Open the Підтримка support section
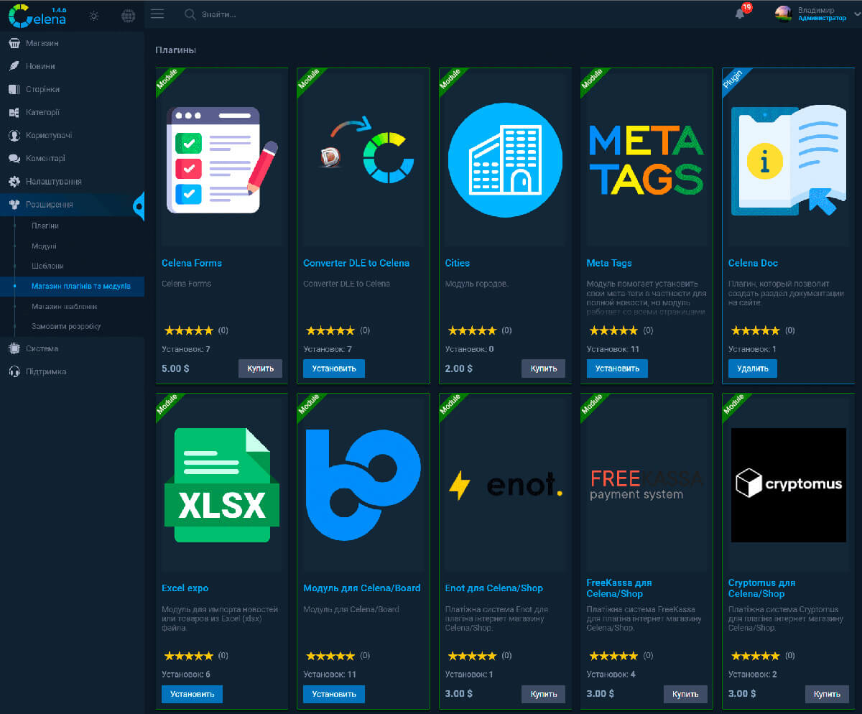 tap(46, 371)
